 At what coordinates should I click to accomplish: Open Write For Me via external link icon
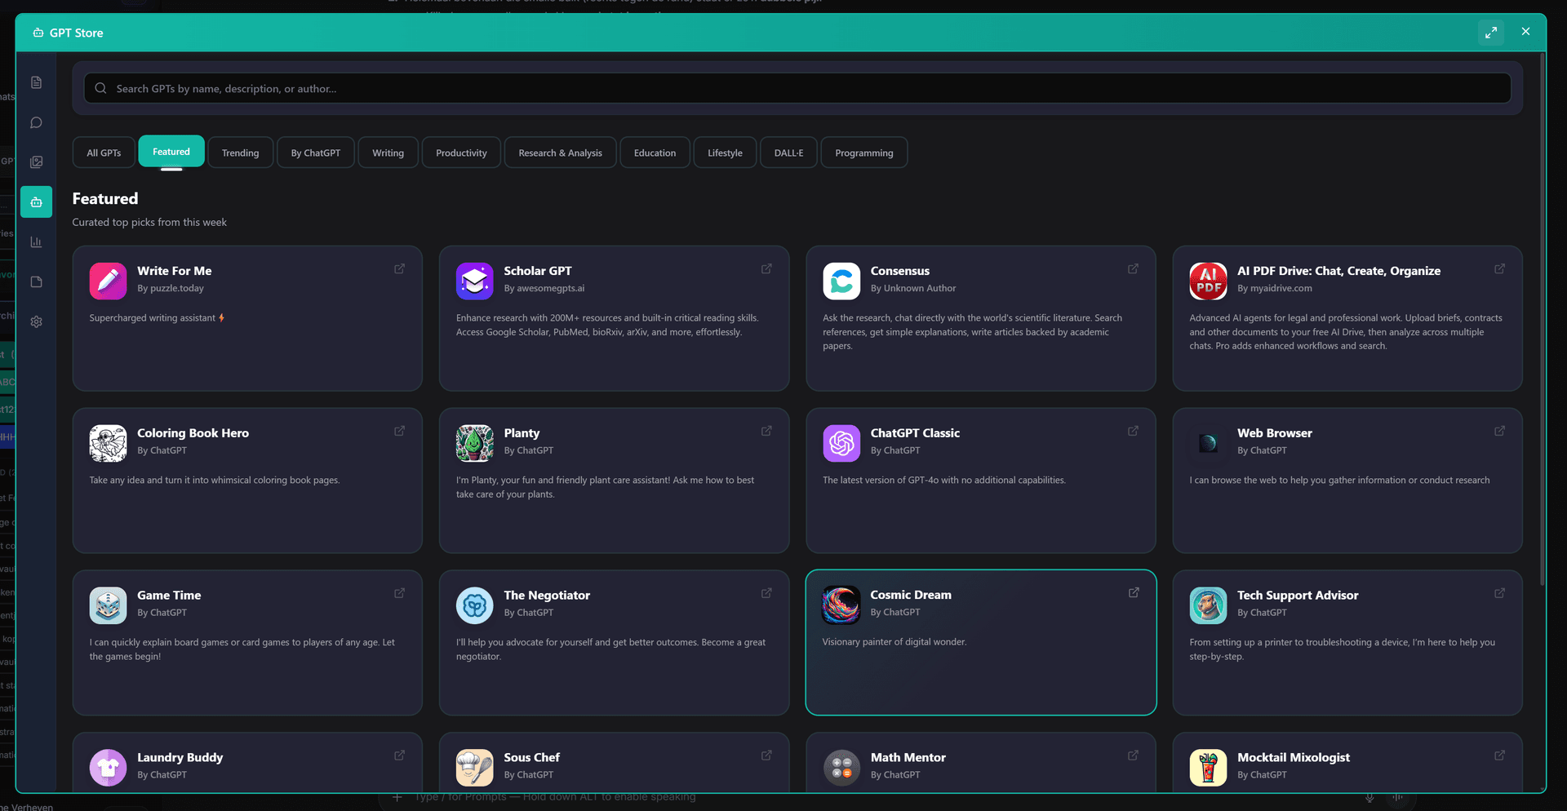pos(399,268)
